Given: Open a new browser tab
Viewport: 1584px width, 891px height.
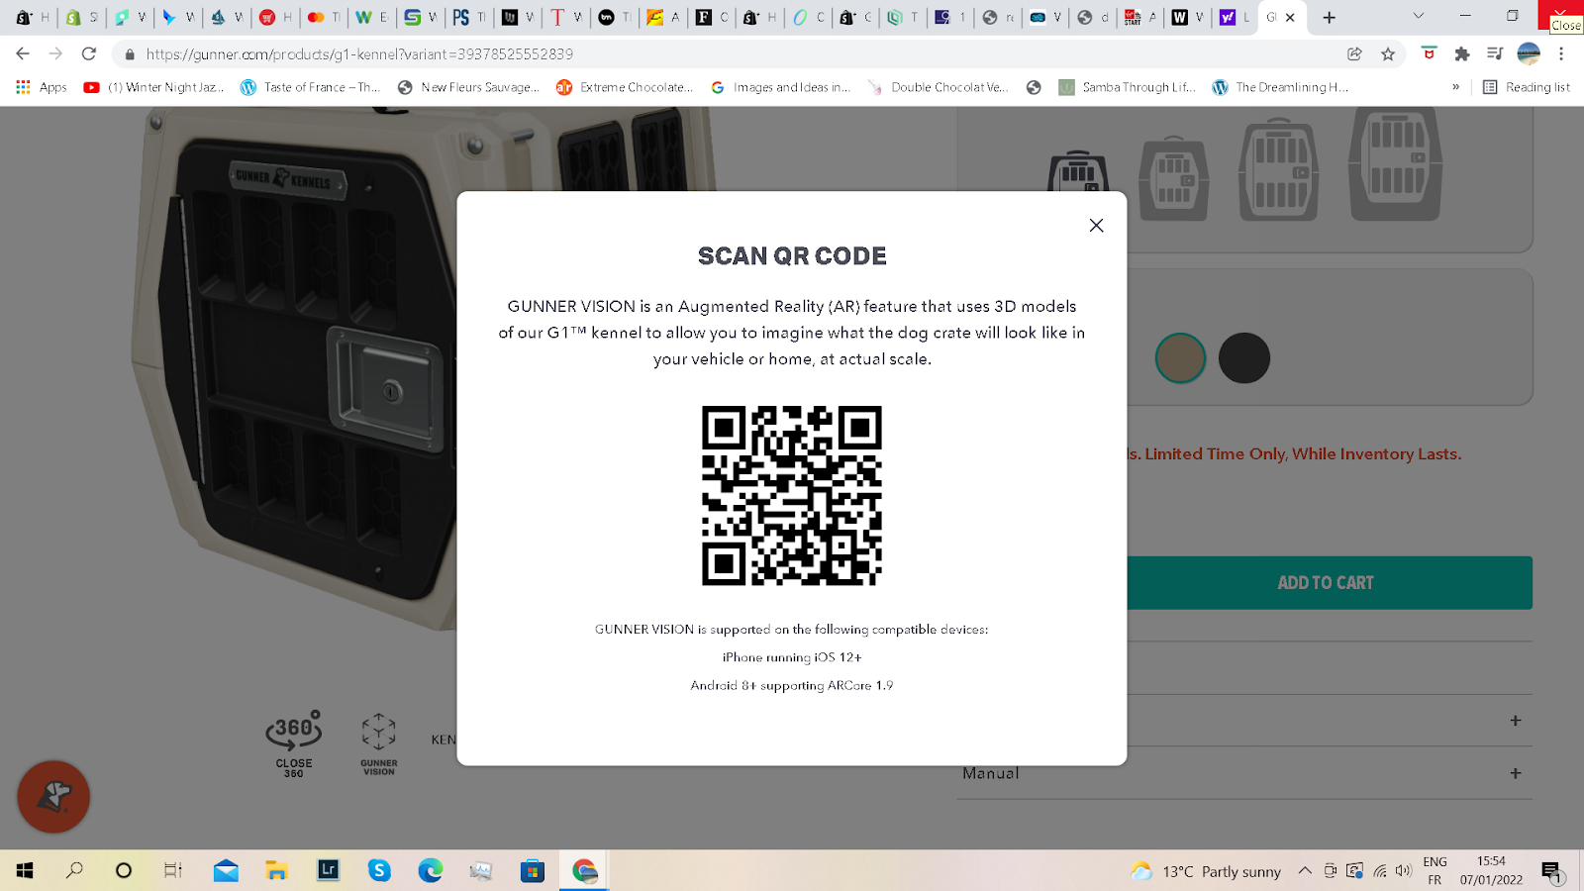Looking at the screenshot, I should [x=1330, y=17].
